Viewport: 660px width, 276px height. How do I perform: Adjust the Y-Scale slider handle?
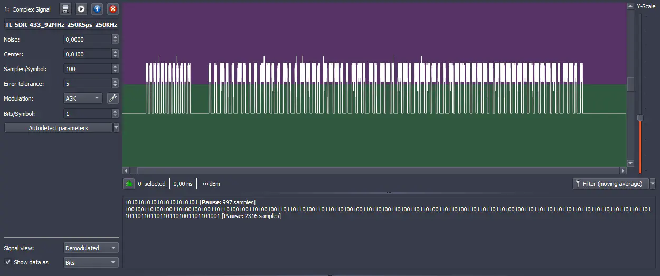[640, 117]
